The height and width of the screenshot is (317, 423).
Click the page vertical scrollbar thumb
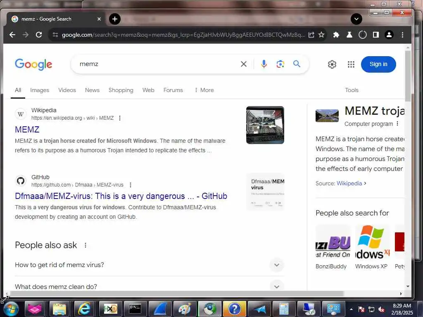pyautogui.click(x=408, y=76)
